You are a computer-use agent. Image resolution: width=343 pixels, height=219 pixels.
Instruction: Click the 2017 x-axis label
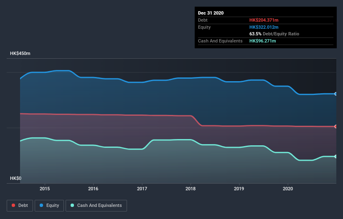[142, 189]
